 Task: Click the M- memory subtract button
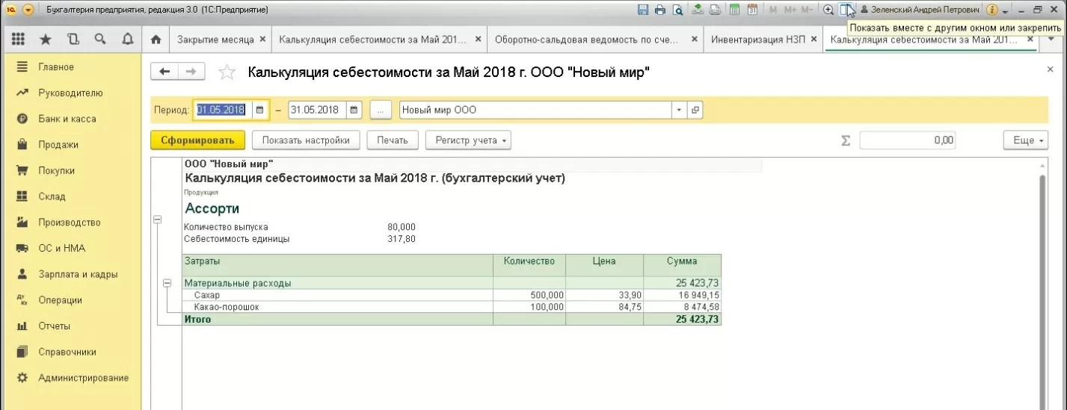807,10
